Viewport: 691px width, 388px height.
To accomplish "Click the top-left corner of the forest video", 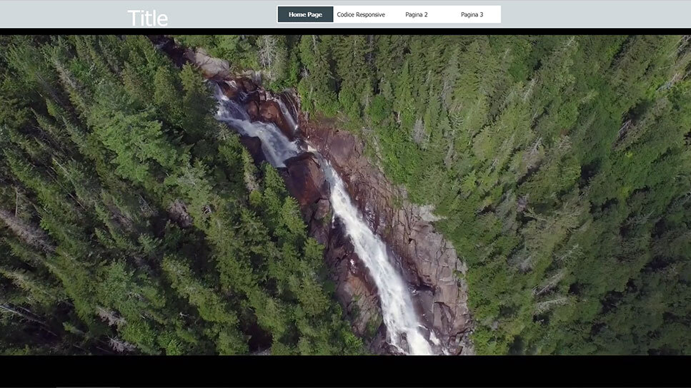I will click(9, 43).
